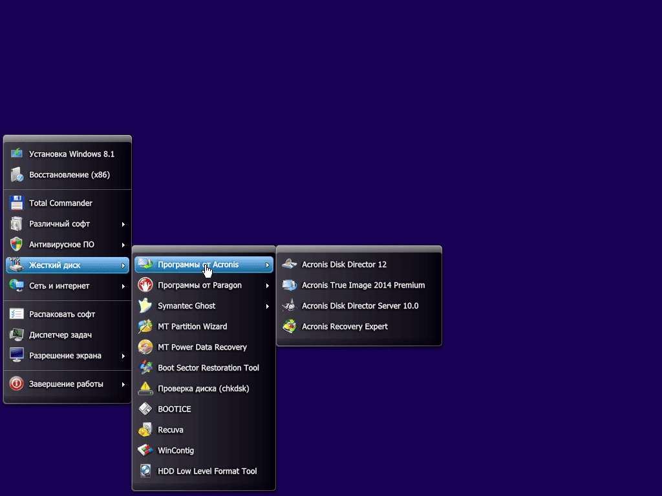Image resolution: width=662 pixels, height=496 pixels.
Task: Expand the Антивирусное ПО submenu arrow
Action: pos(123,245)
